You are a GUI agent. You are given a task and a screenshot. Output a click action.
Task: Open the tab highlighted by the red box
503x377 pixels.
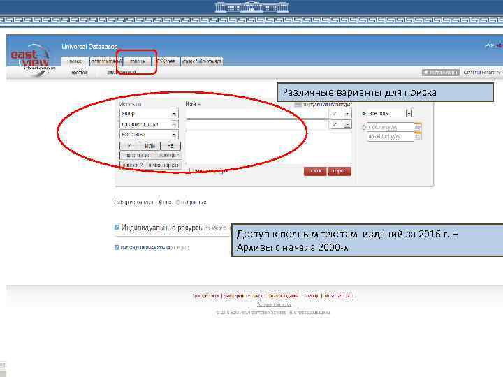[x=138, y=61]
